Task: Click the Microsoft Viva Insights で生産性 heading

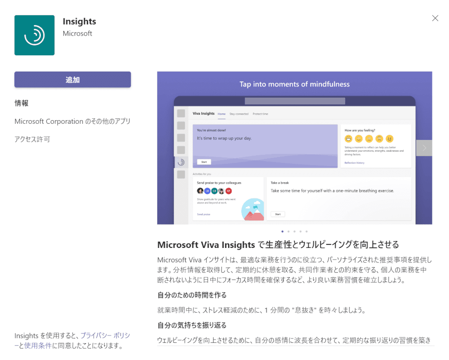Action: pos(278,245)
